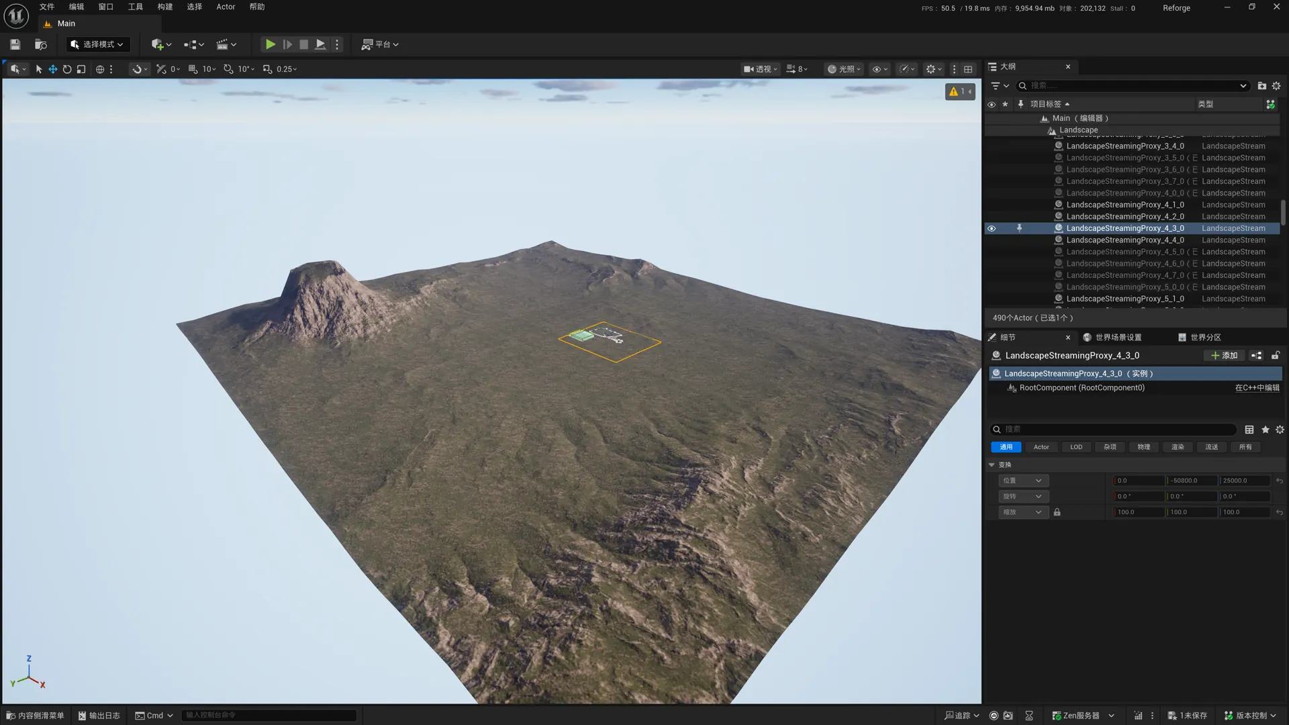This screenshot has height=725, width=1289.
Task: Toggle rotation snapping icon
Action: coord(228,69)
